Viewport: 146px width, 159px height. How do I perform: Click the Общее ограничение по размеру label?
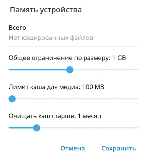pos(60,58)
